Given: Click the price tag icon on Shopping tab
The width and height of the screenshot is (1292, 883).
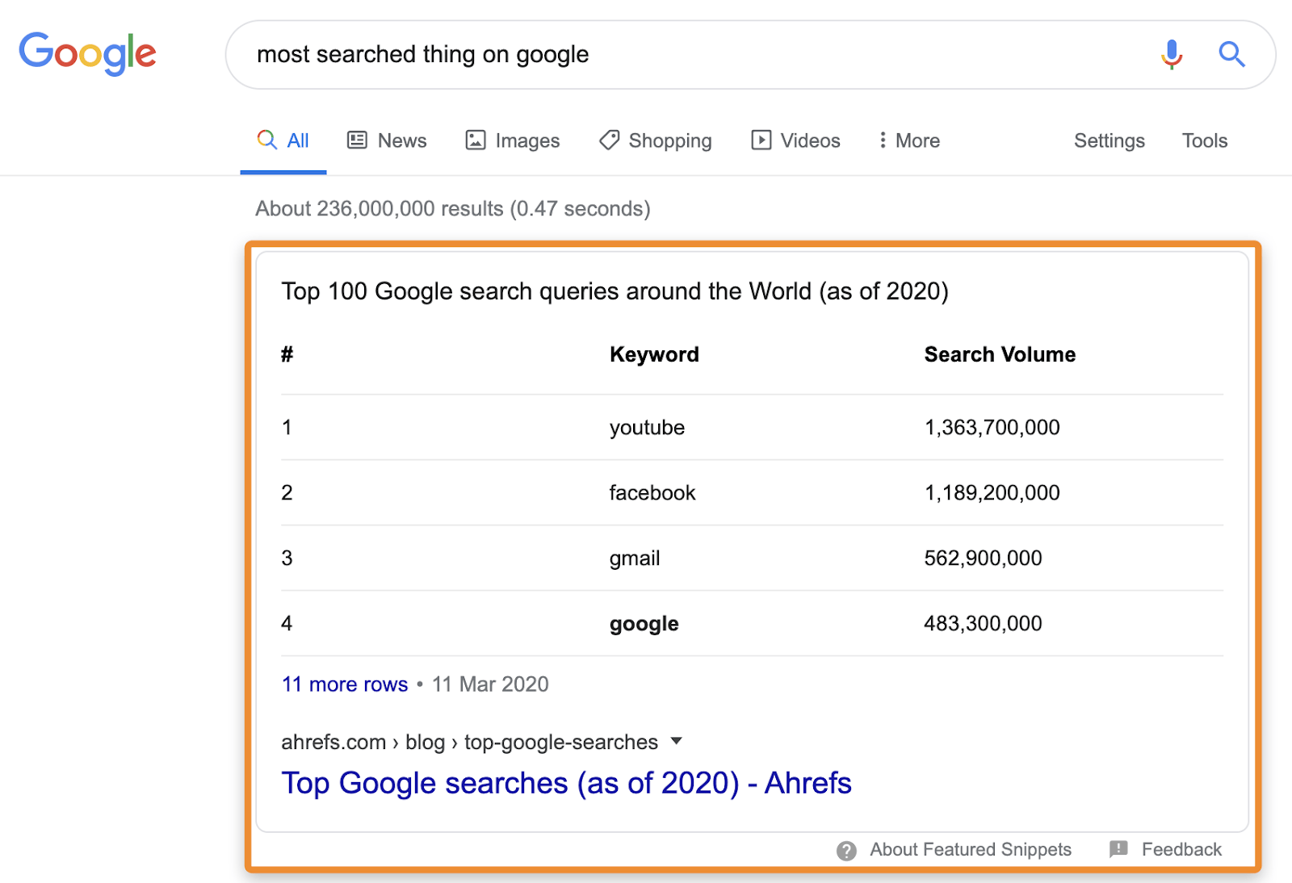Looking at the screenshot, I should 609,140.
